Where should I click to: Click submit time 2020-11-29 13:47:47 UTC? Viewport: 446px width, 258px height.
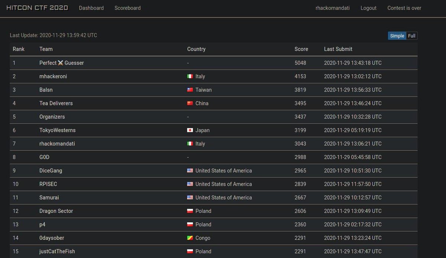(353, 251)
